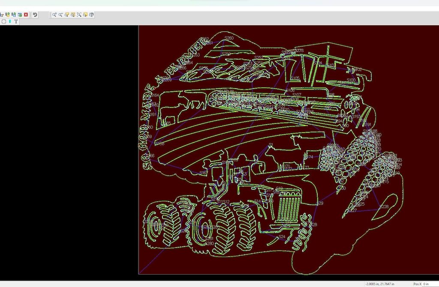The width and height of the screenshot is (439, 287).
Task: Select the cyan icon beside the Text tool
Action: coord(10,21)
